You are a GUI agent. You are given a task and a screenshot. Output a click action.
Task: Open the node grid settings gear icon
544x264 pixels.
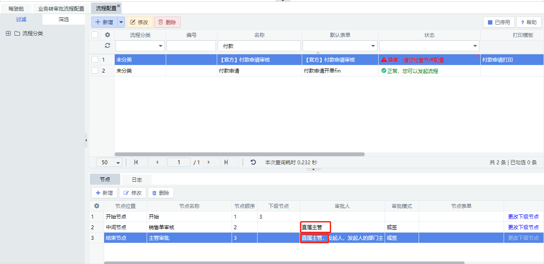96,206
